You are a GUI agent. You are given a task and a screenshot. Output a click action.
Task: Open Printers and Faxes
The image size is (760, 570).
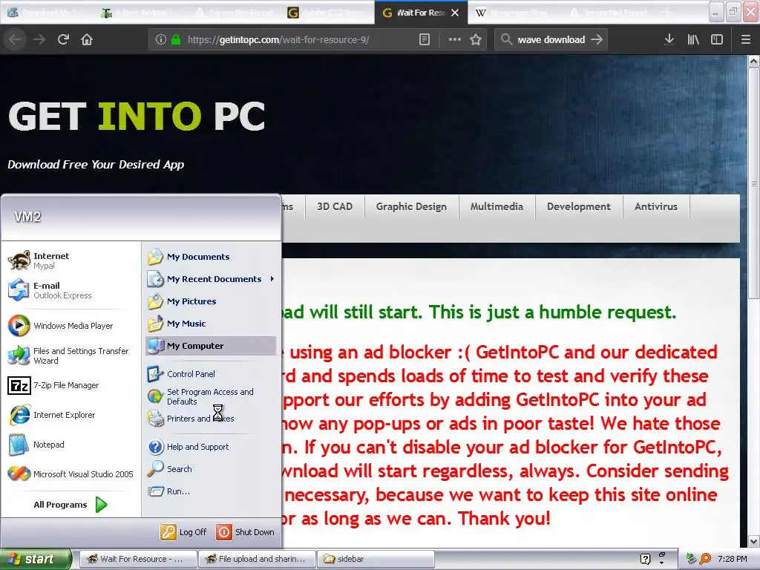click(211, 419)
